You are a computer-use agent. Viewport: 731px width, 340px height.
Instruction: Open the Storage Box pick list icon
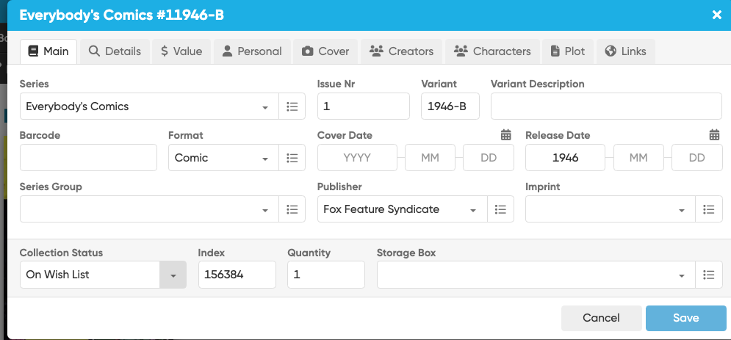(708, 275)
